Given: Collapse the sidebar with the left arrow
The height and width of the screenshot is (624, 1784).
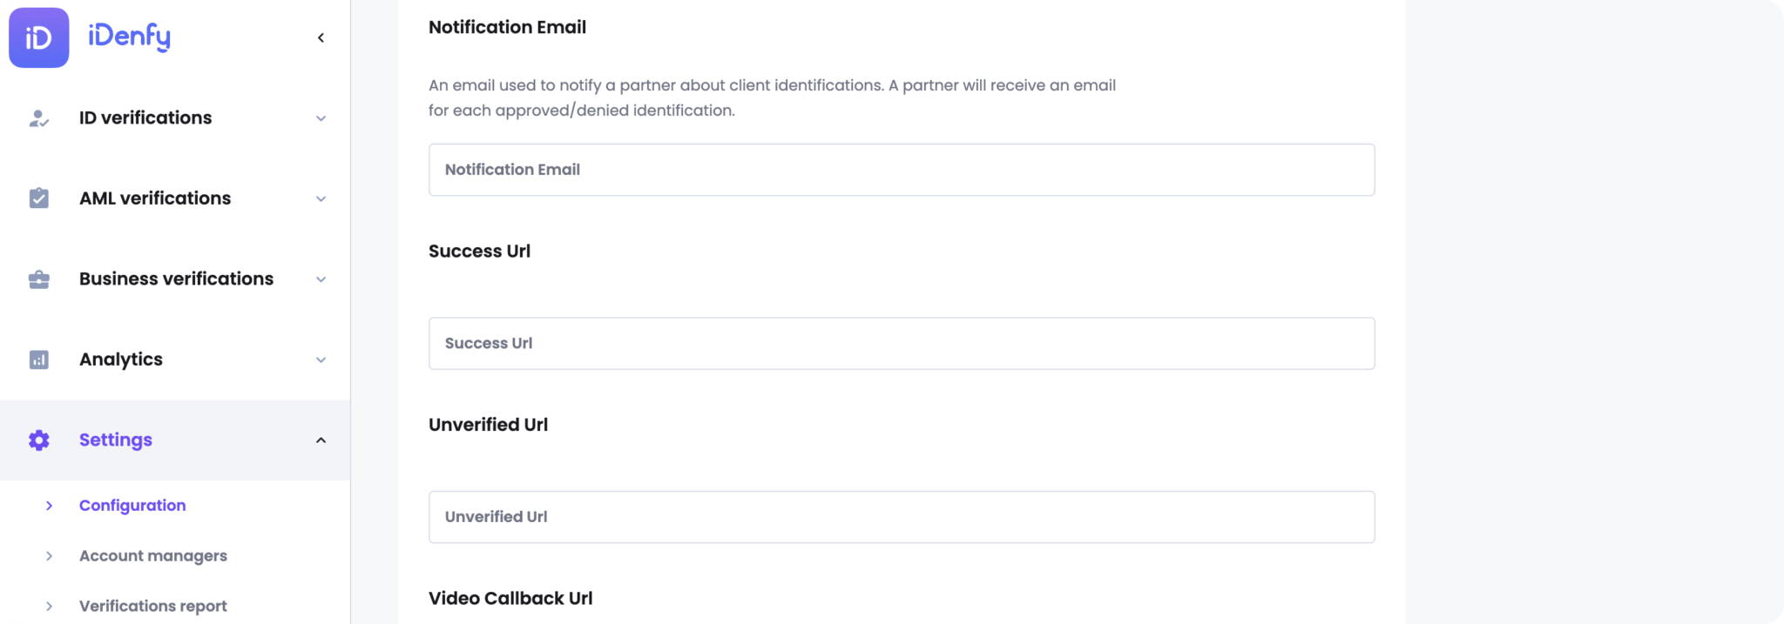Looking at the screenshot, I should (x=321, y=37).
